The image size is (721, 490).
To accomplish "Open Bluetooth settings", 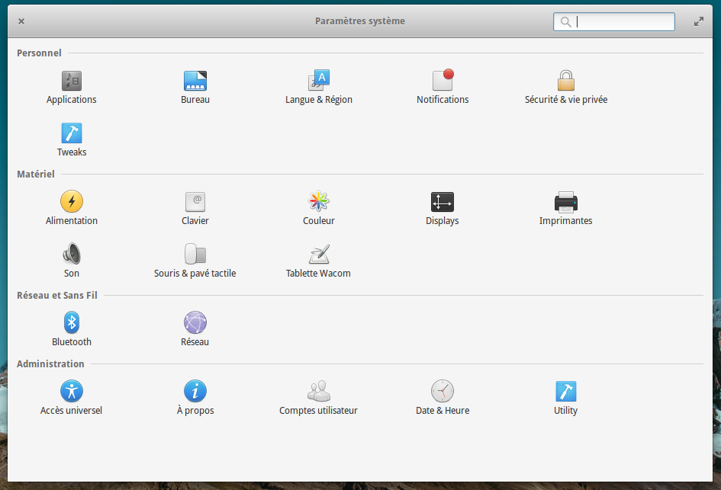I will coord(72,323).
